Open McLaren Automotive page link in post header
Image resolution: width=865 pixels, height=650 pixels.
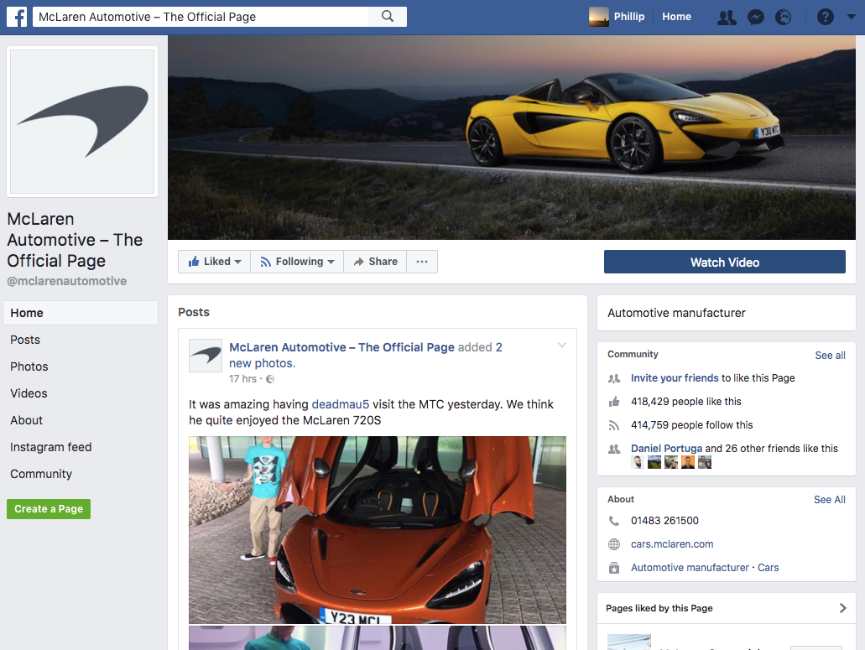tap(341, 347)
